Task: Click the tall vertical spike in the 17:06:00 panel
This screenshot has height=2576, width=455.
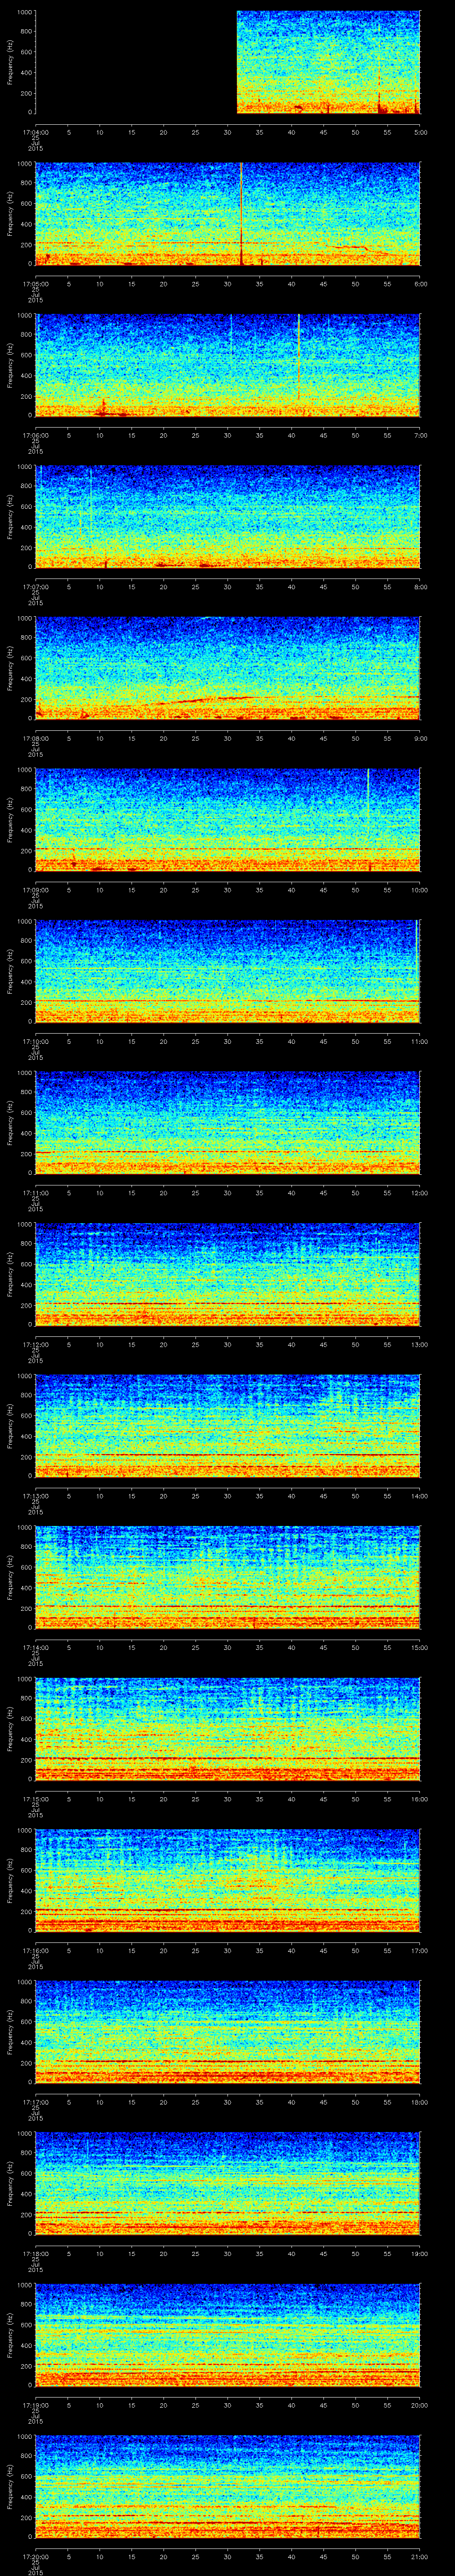Action: tap(299, 357)
